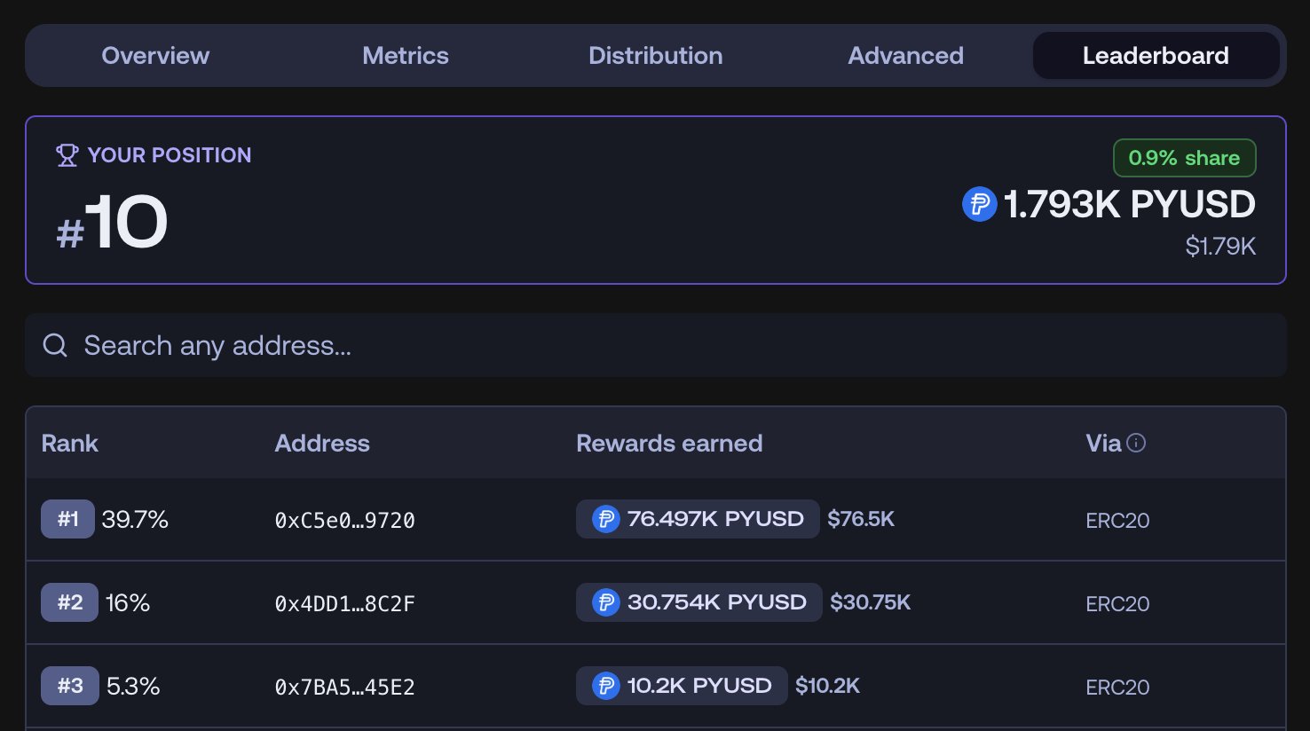Select the Advanced tab
This screenshot has width=1310, height=731.
point(905,56)
